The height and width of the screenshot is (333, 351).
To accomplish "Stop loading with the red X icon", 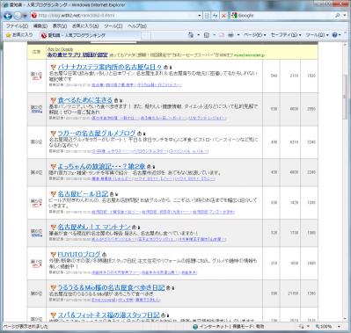I will tap(223, 16).
